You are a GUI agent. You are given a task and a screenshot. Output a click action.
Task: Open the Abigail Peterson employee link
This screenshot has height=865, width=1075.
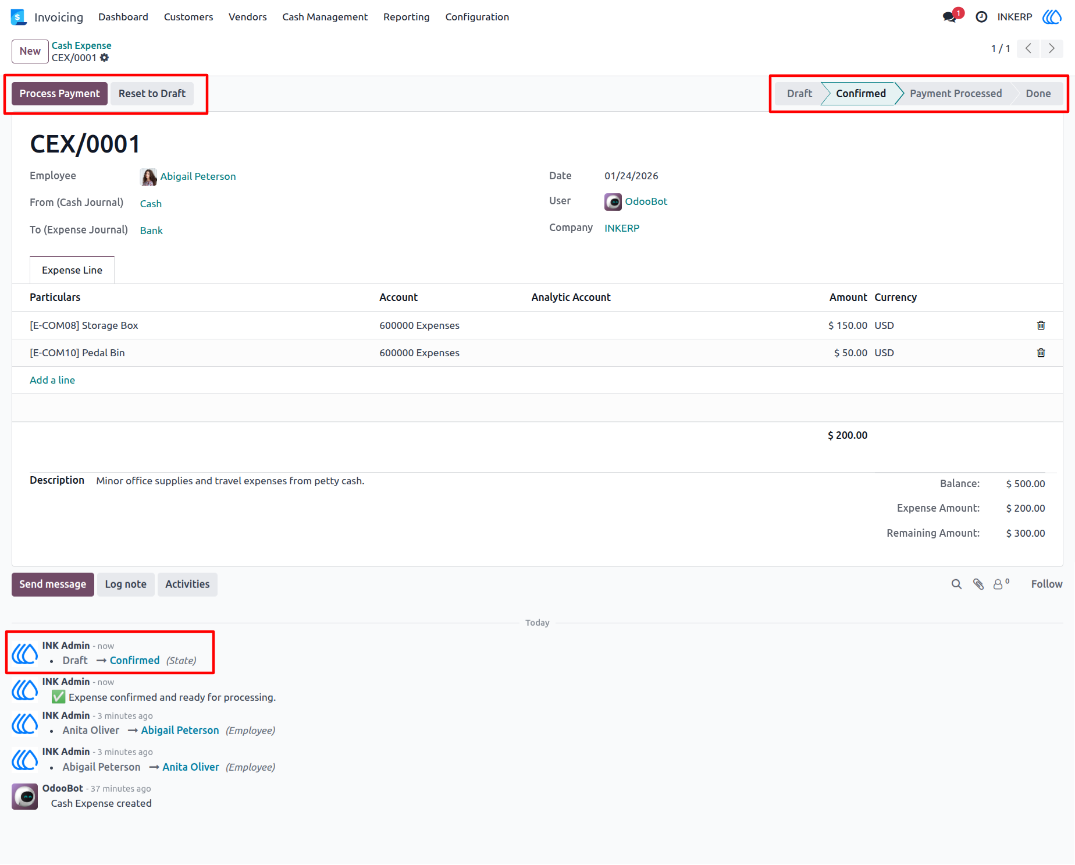(x=198, y=176)
